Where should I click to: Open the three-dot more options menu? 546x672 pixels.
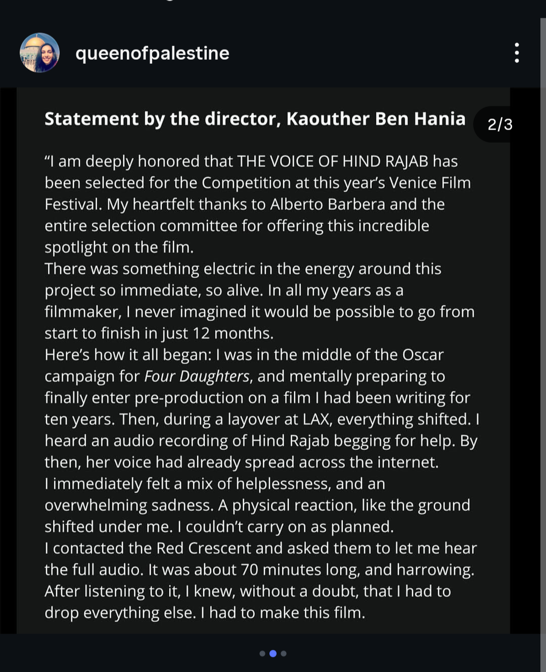(x=516, y=53)
